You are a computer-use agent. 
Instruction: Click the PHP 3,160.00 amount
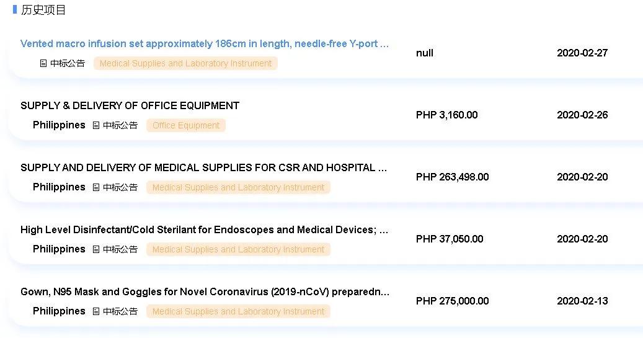[446, 115]
